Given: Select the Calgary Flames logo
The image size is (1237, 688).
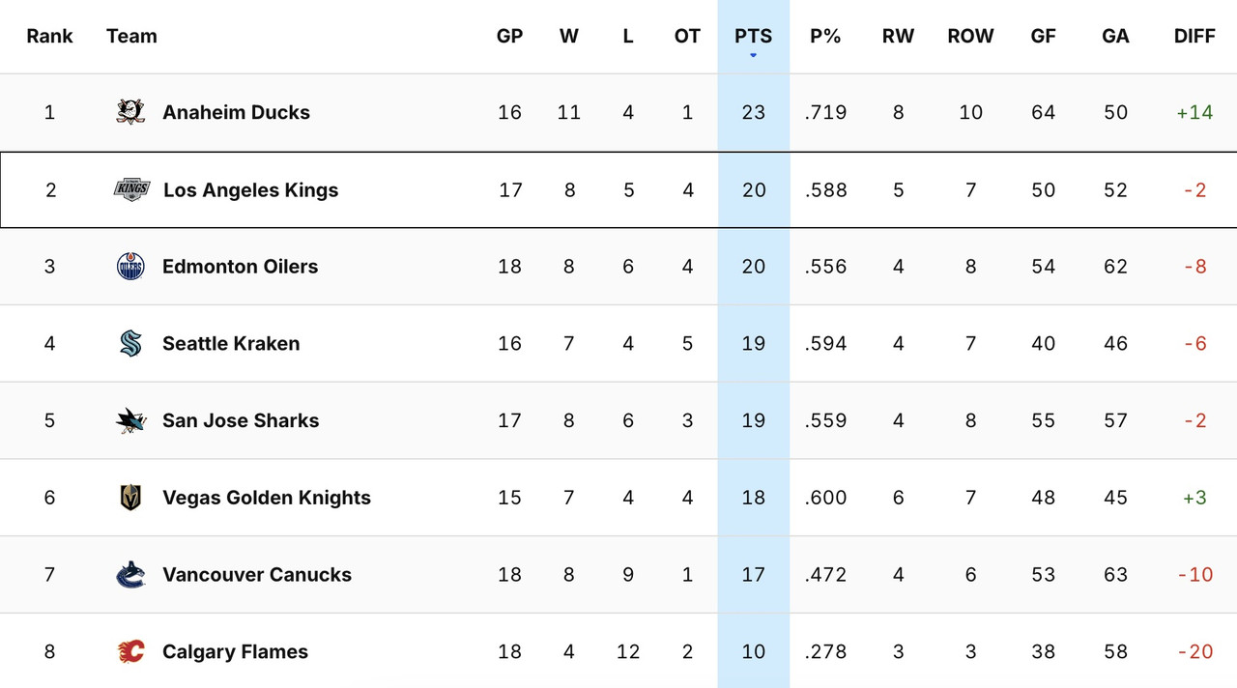Looking at the screenshot, I should tap(131, 651).
